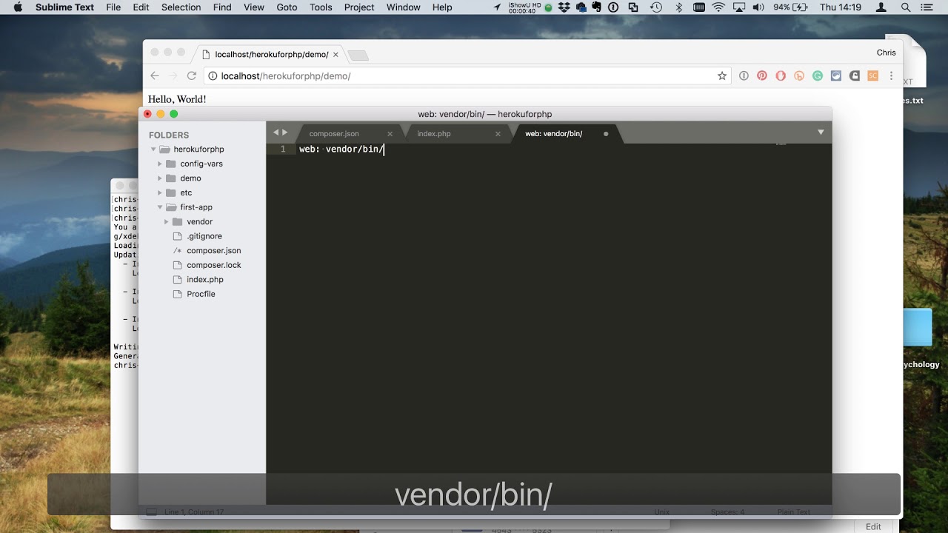This screenshot has width=948, height=533.
Task: Open the File menu
Action: pos(113,7)
